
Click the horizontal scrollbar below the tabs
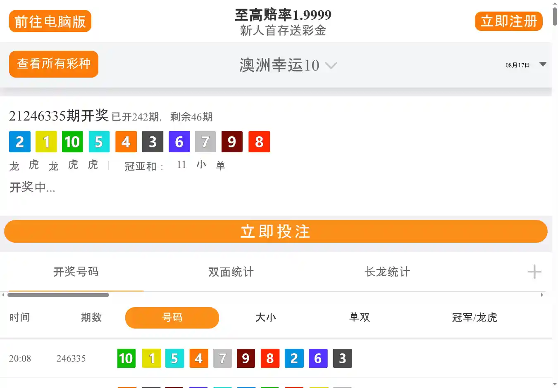pyautogui.click(x=58, y=295)
